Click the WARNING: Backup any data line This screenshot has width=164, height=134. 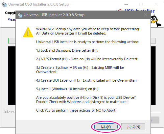point(88,29)
